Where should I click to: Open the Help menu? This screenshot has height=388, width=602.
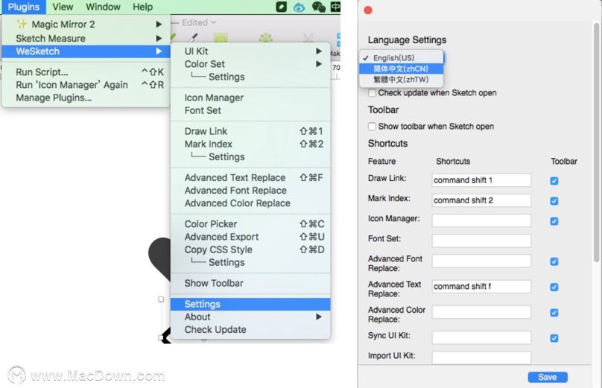pyautogui.click(x=142, y=7)
